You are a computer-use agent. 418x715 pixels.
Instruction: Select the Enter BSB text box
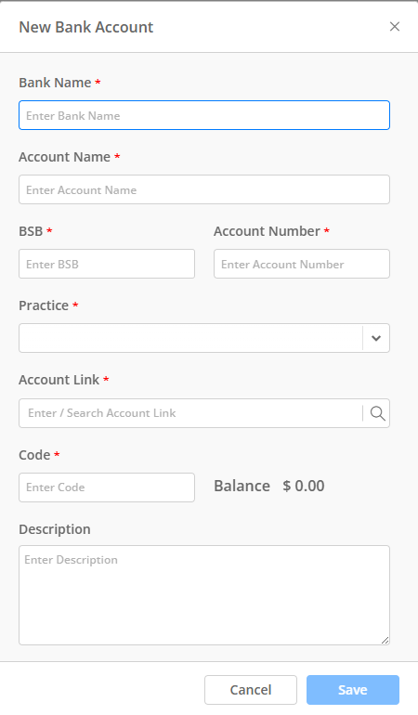[107, 264]
